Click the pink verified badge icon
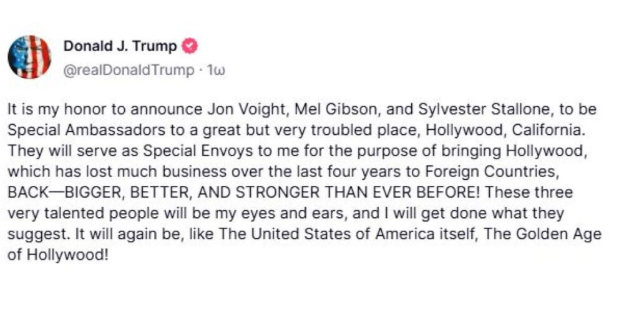 click(x=189, y=46)
